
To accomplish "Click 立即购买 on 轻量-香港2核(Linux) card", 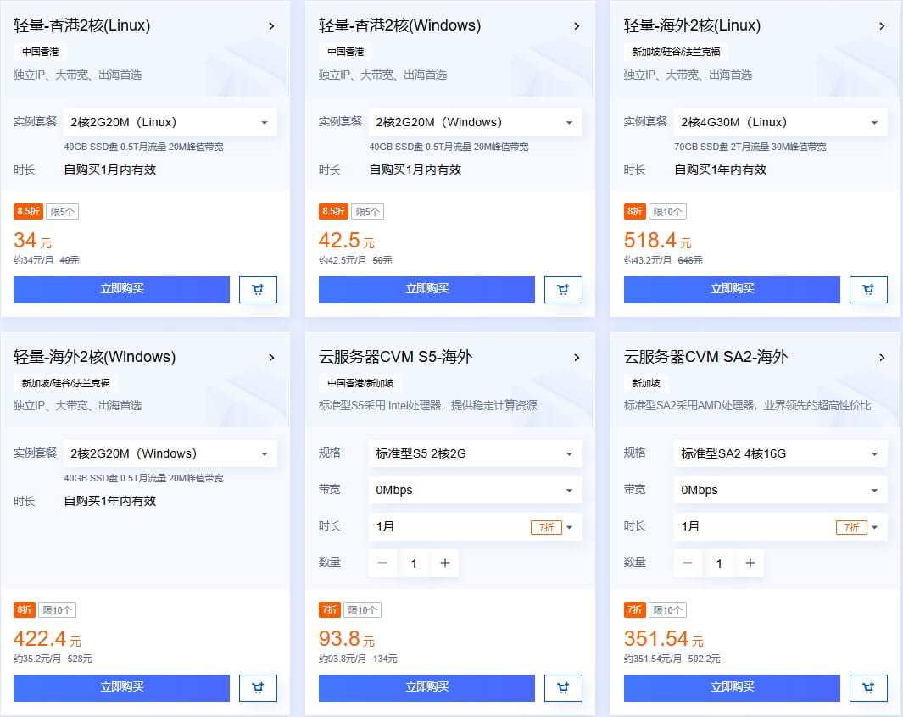I will (121, 289).
